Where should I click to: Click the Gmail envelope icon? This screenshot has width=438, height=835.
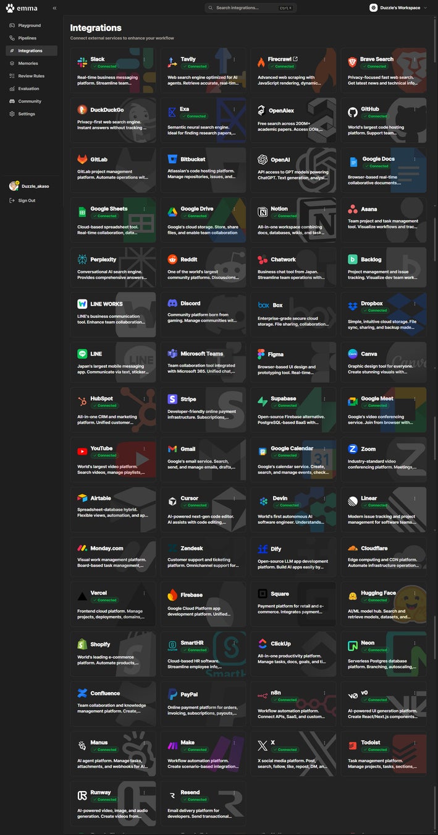172,449
